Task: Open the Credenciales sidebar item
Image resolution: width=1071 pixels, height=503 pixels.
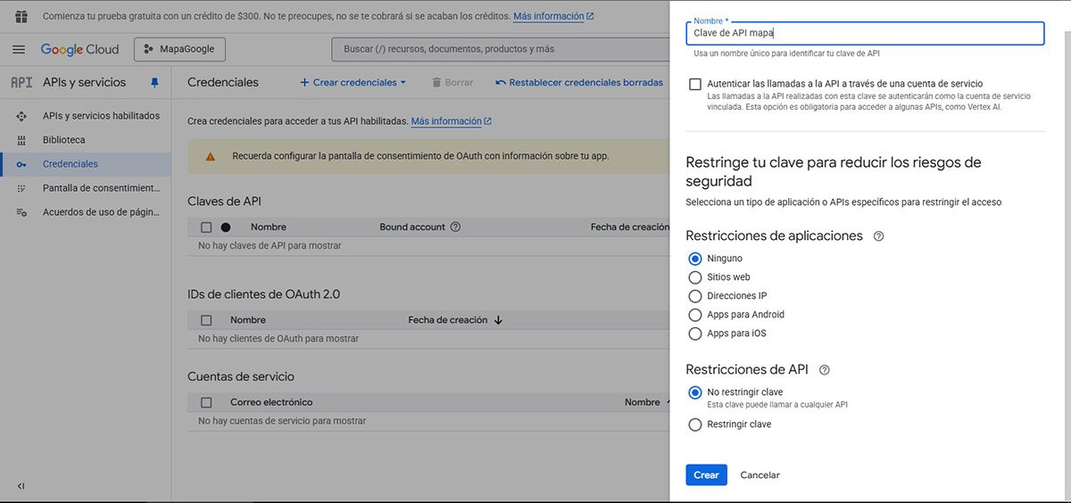Action: pos(71,164)
